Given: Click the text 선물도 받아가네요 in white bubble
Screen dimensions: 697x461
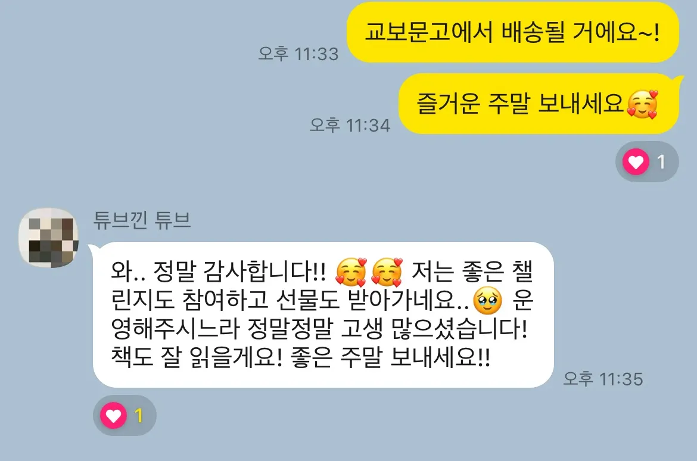Looking at the screenshot, I should (x=372, y=301).
